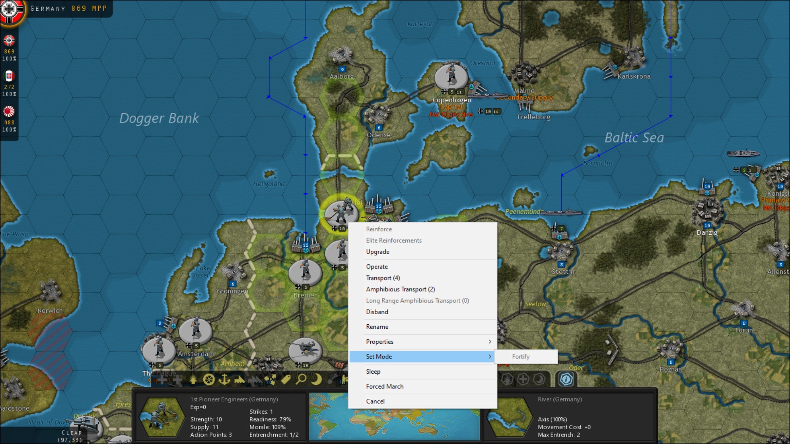Image resolution: width=790 pixels, height=444 pixels.
Task: Expand the Properties submenu
Action: pyautogui.click(x=423, y=342)
